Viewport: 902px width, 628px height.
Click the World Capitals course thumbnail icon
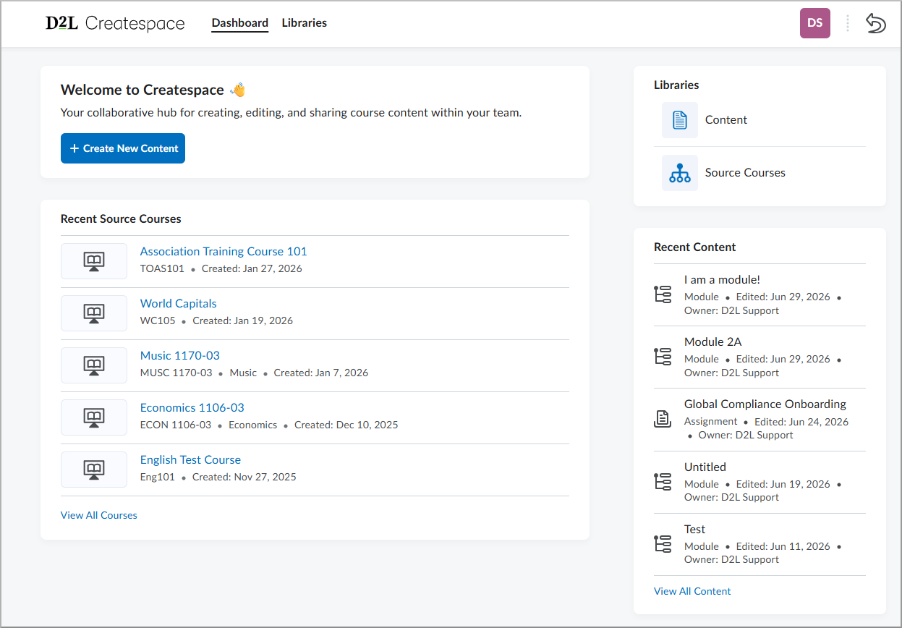pos(94,313)
